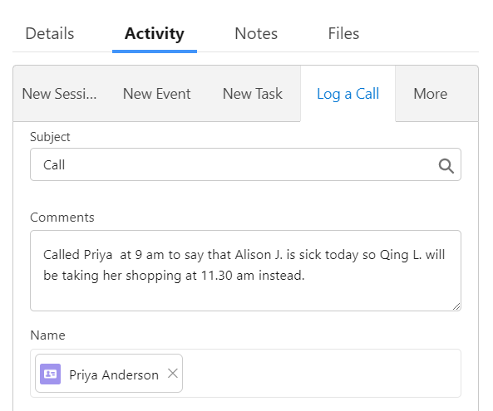Click the Subject field label
493x411 pixels.
[x=50, y=137]
